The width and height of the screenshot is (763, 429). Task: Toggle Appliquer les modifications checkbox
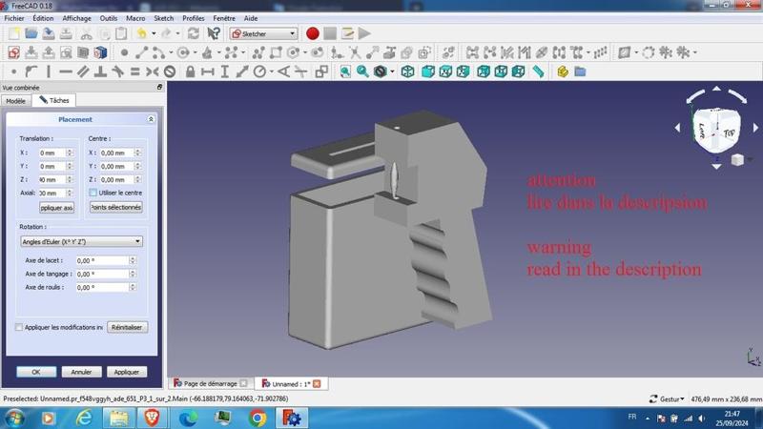(19, 327)
